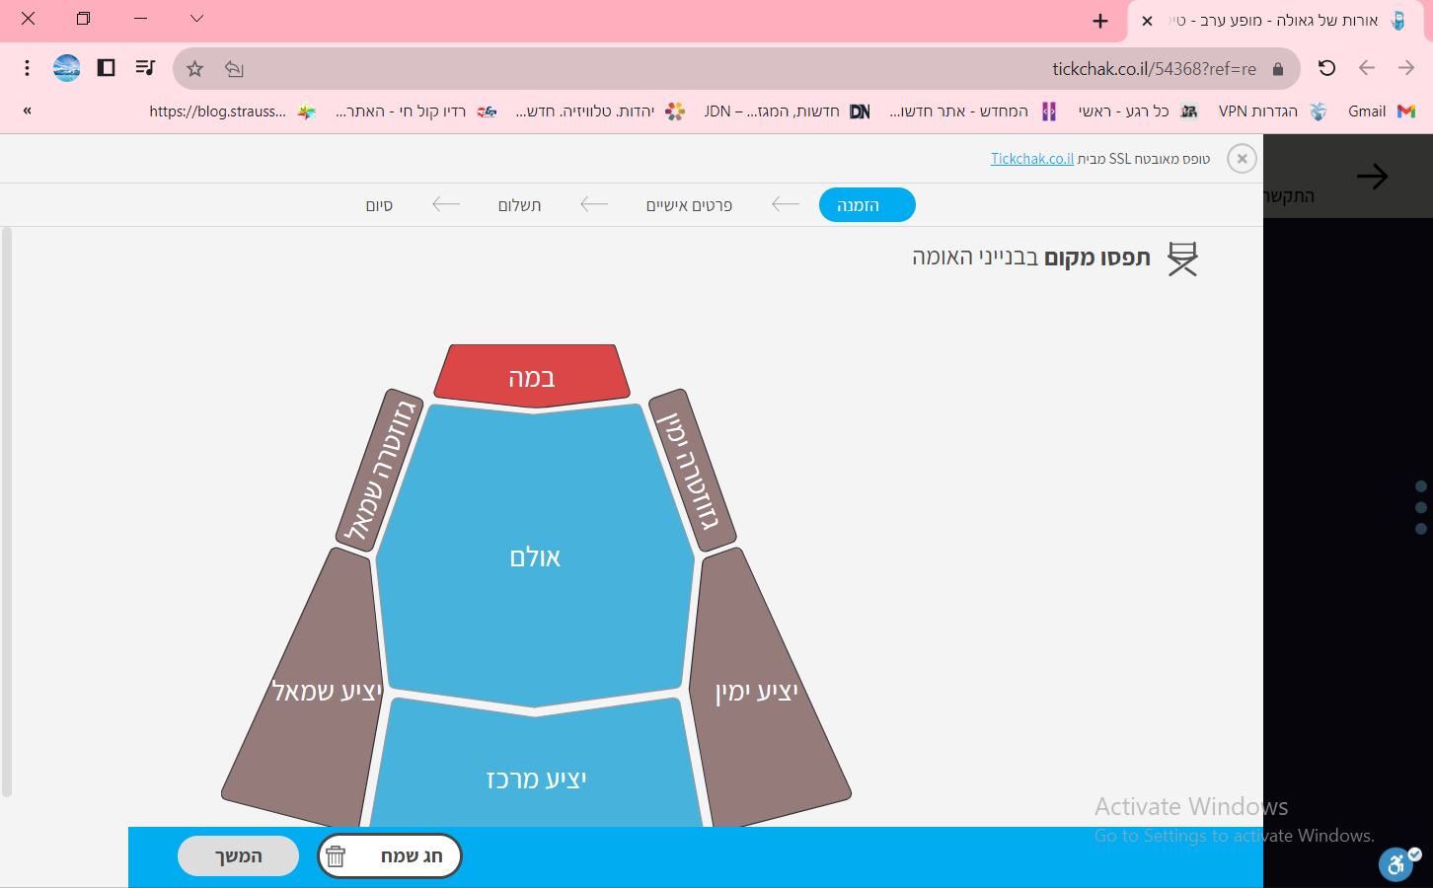Image resolution: width=1433 pixels, height=888 pixels.
Task: Open the הגדרות VPN bookmark
Action: coord(1273,111)
